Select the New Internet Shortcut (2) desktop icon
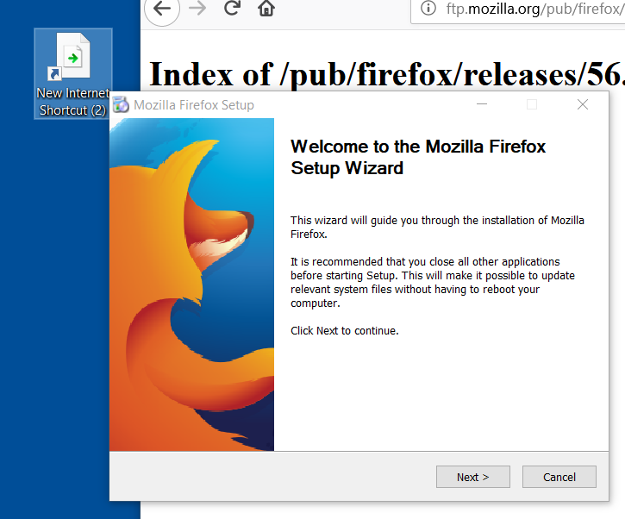625x519 pixels. point(73,74)
